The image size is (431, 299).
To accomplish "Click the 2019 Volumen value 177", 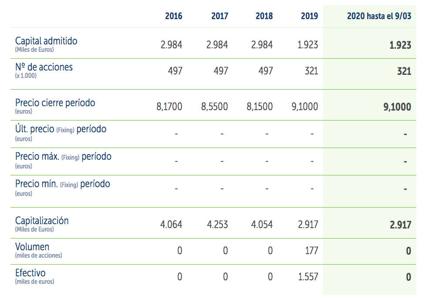I will point(311,251).
